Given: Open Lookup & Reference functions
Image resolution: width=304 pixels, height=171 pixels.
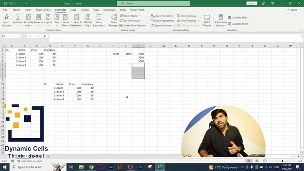Looking at the screenshot, I should coord(76,20).
